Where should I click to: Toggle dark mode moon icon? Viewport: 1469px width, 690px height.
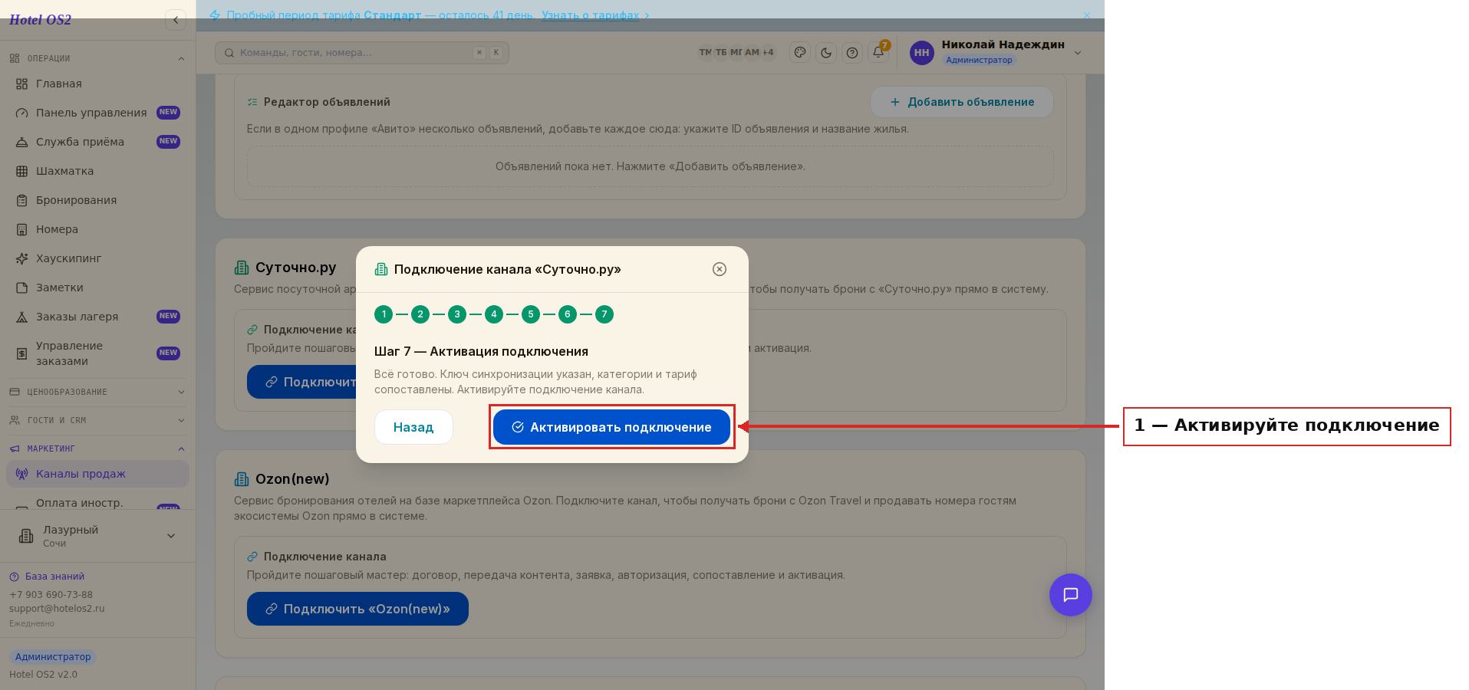point(826,53)
